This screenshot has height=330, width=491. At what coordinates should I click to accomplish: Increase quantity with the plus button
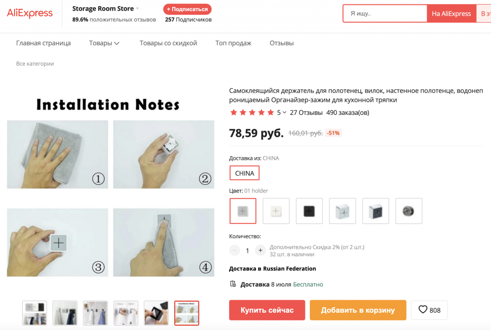(x=260, y=250)
